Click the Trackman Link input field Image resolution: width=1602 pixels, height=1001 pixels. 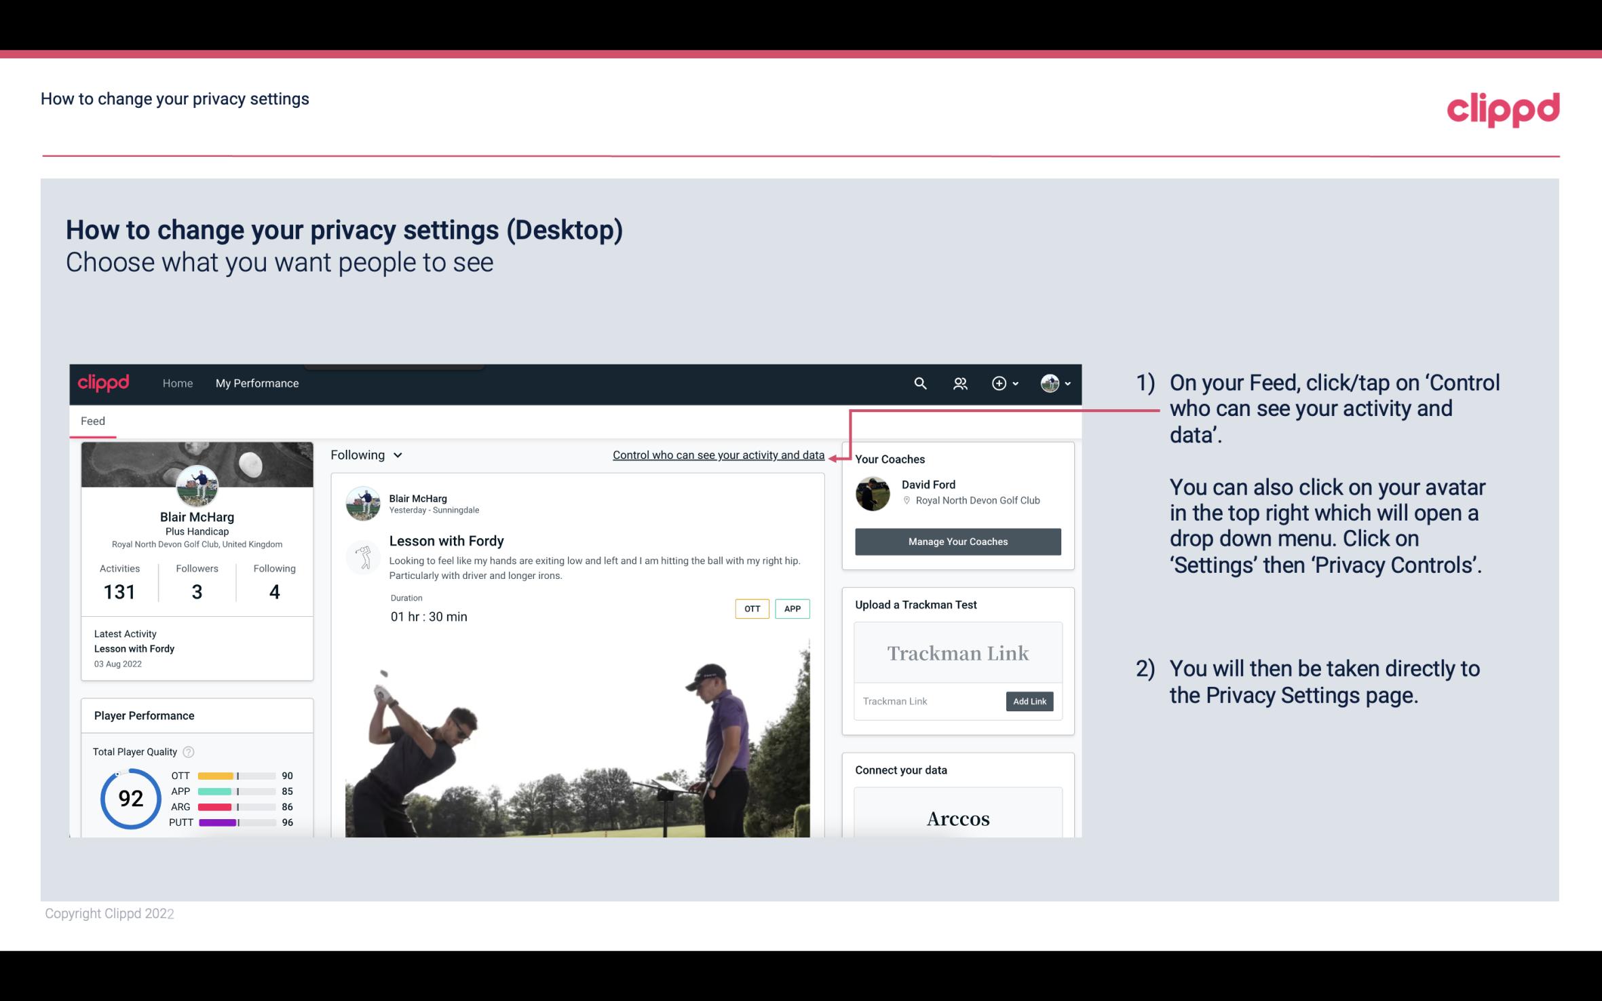[x=928, y=701]
